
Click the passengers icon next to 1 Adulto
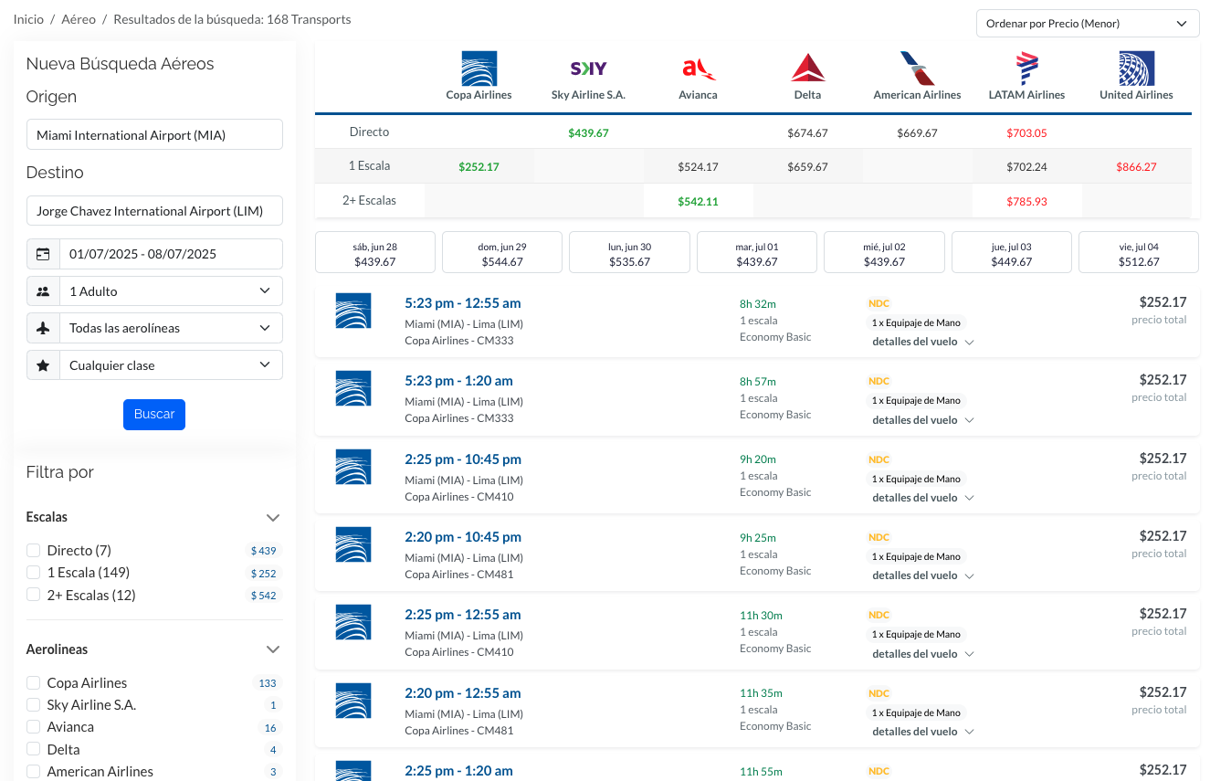(x=43, y=291)
